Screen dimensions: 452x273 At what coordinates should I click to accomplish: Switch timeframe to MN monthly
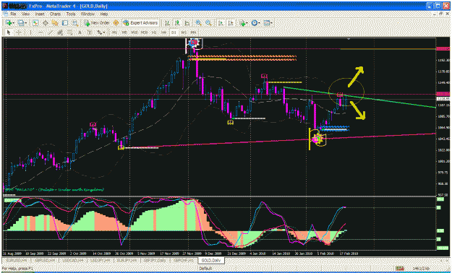pyautogui.click(x=193, y=32)
